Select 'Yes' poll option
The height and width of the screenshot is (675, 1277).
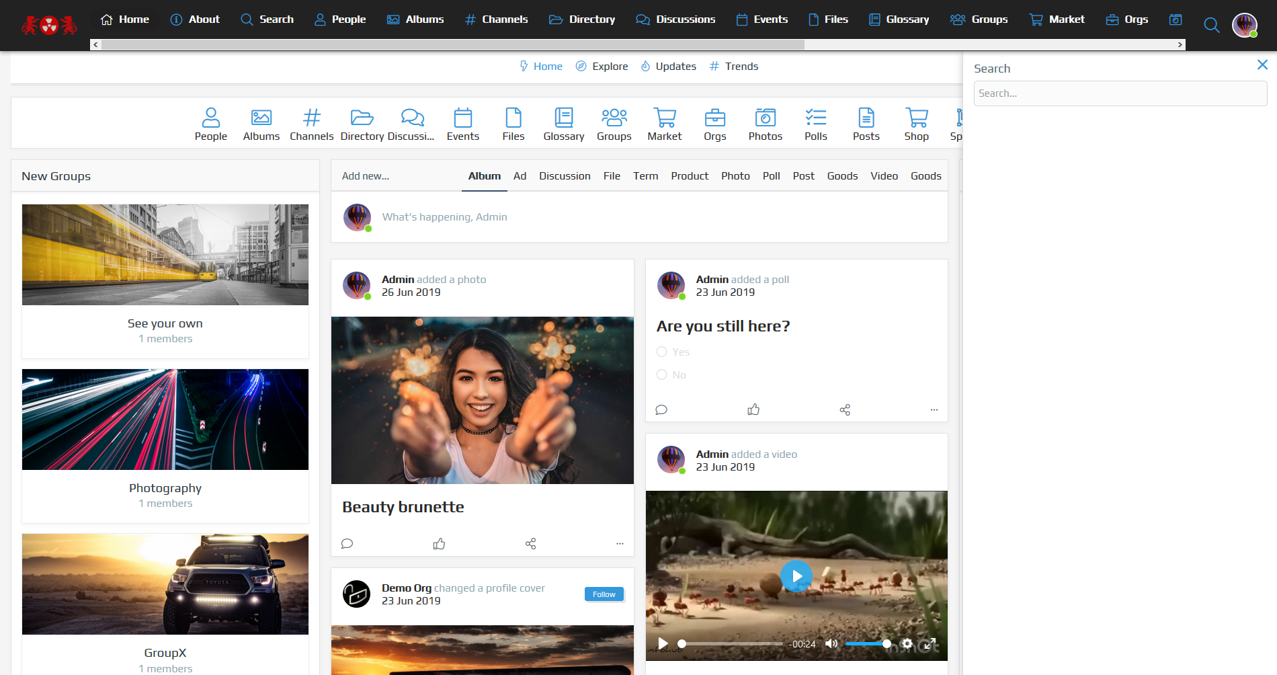662,352
